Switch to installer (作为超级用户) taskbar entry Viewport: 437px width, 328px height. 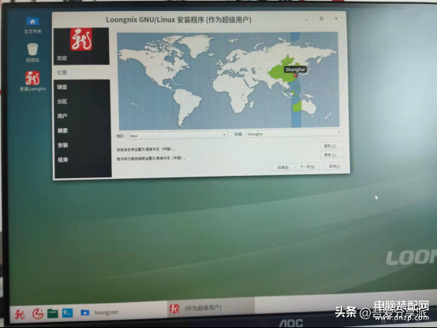point(211,308)
